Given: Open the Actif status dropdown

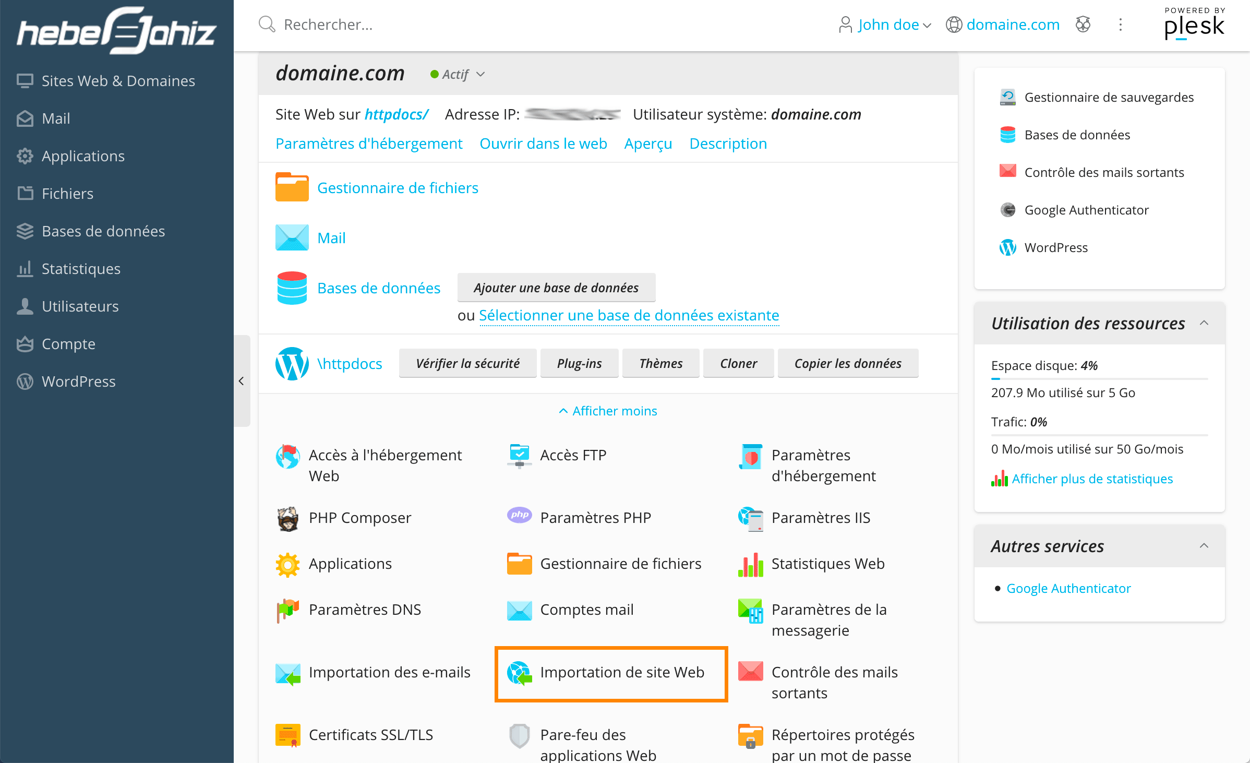Looking at the screenshot, I should [457, 74].
